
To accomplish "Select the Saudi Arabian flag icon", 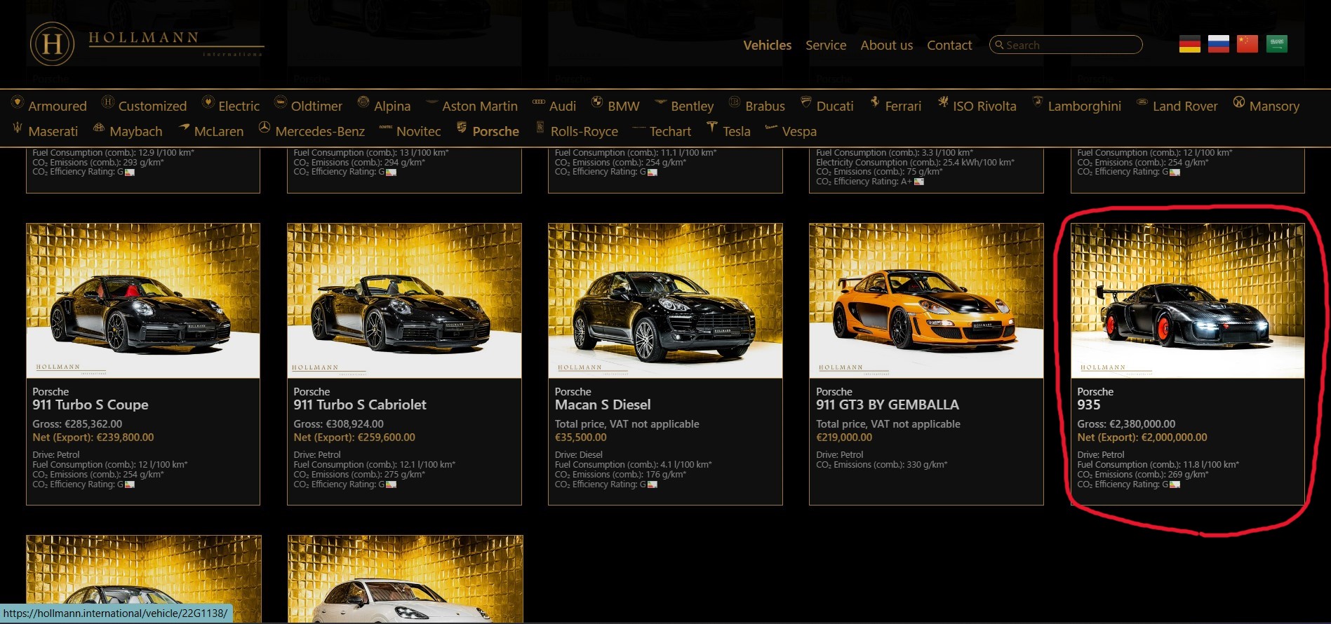I will click(1276, 44).
